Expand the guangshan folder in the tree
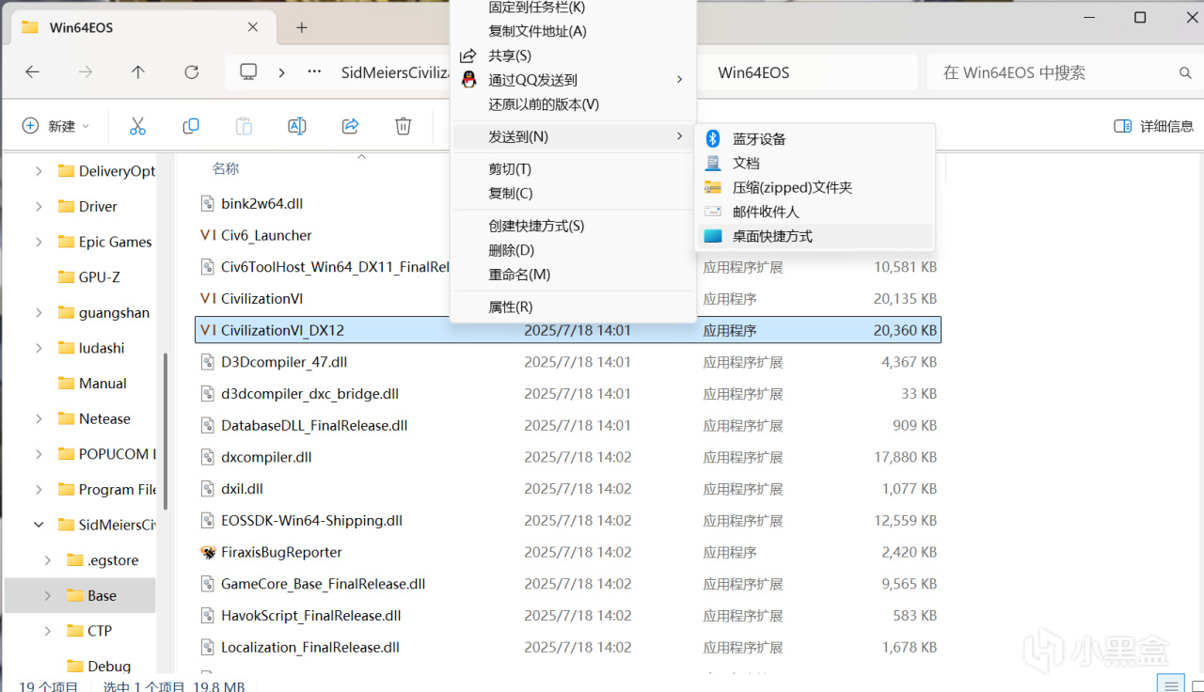1204x692 pixels. pos(39,312)
